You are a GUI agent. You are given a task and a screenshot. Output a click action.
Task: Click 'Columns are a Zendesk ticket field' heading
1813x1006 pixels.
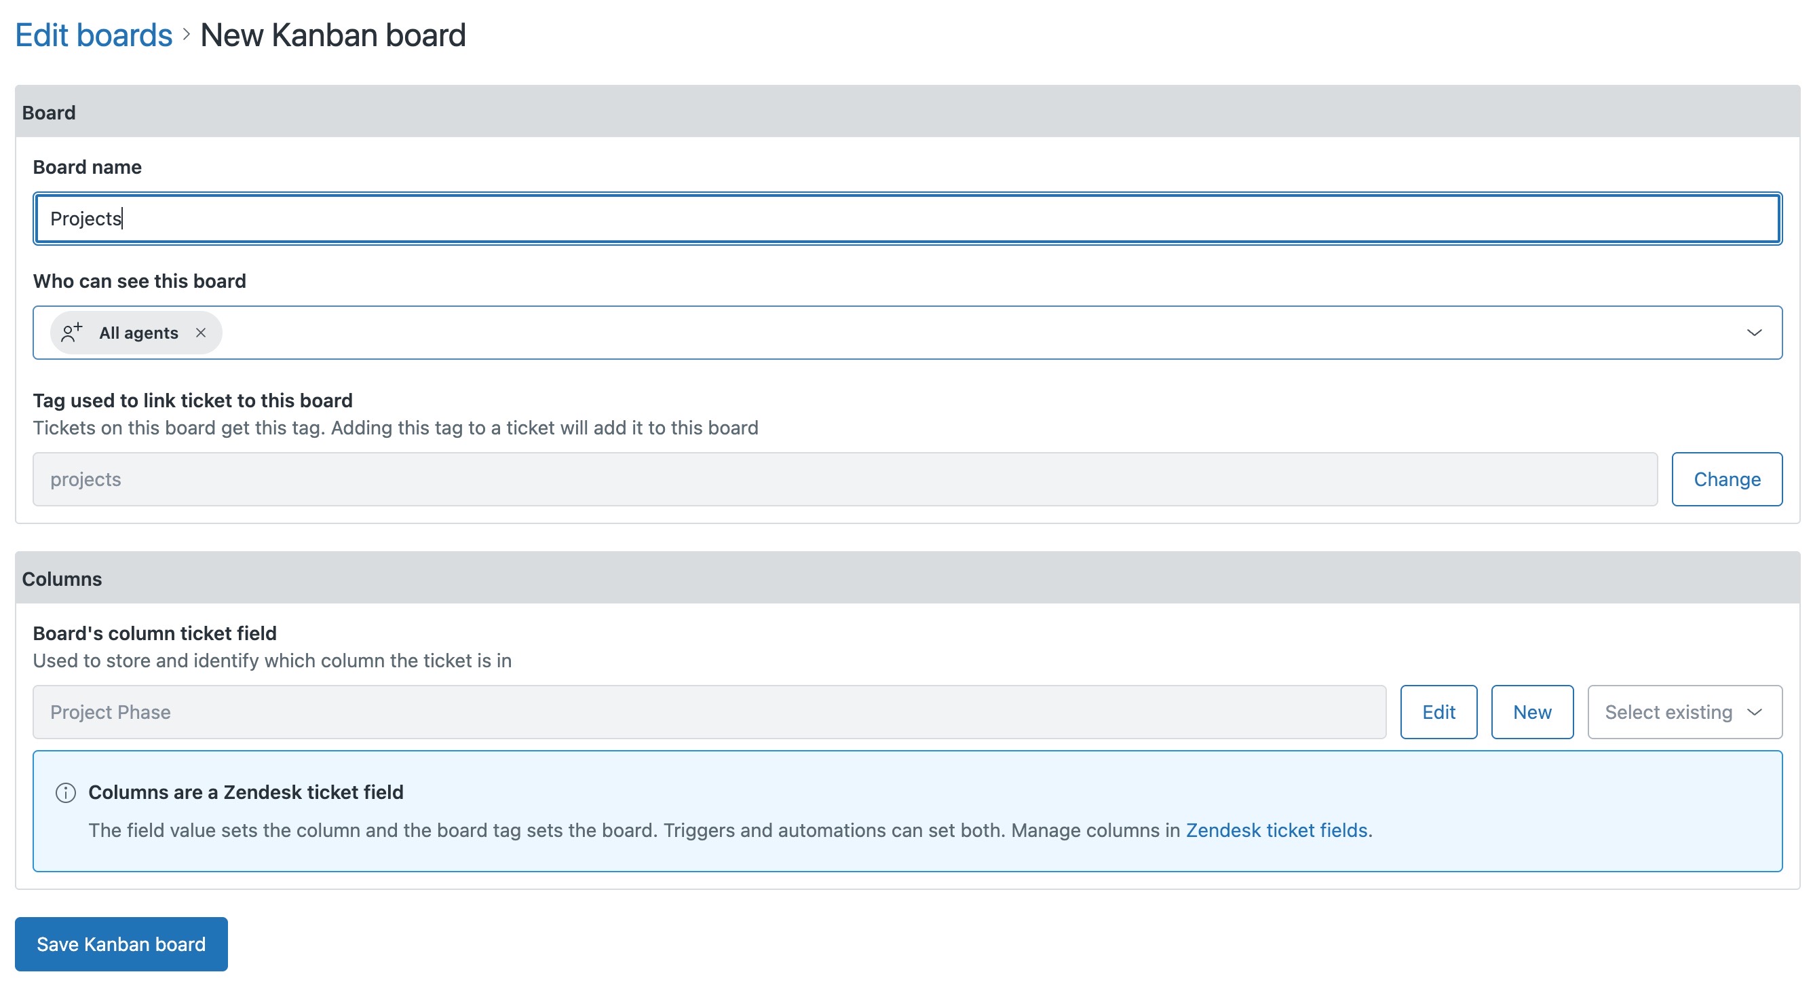coord(246,792)
